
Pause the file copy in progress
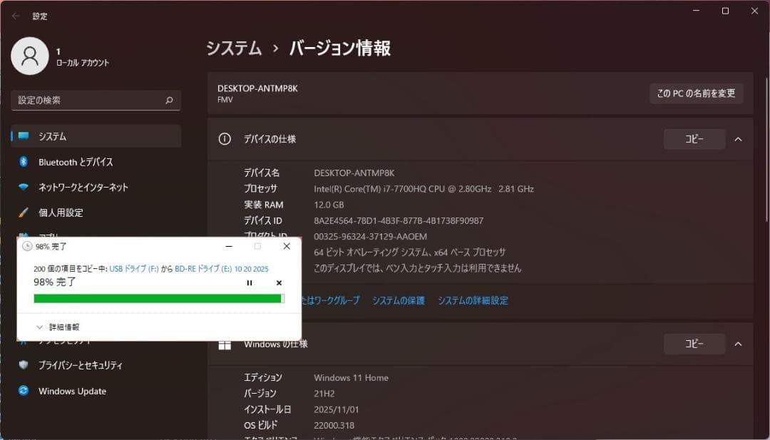[250, 283]
